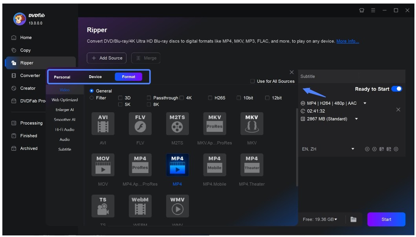Pick the M2TS format icon
Screen dimensions: 416x237
pyautogui.click(x=177, y=124)
